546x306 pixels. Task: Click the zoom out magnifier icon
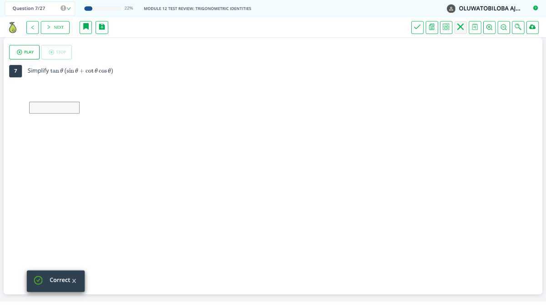(x=504, y=27)
